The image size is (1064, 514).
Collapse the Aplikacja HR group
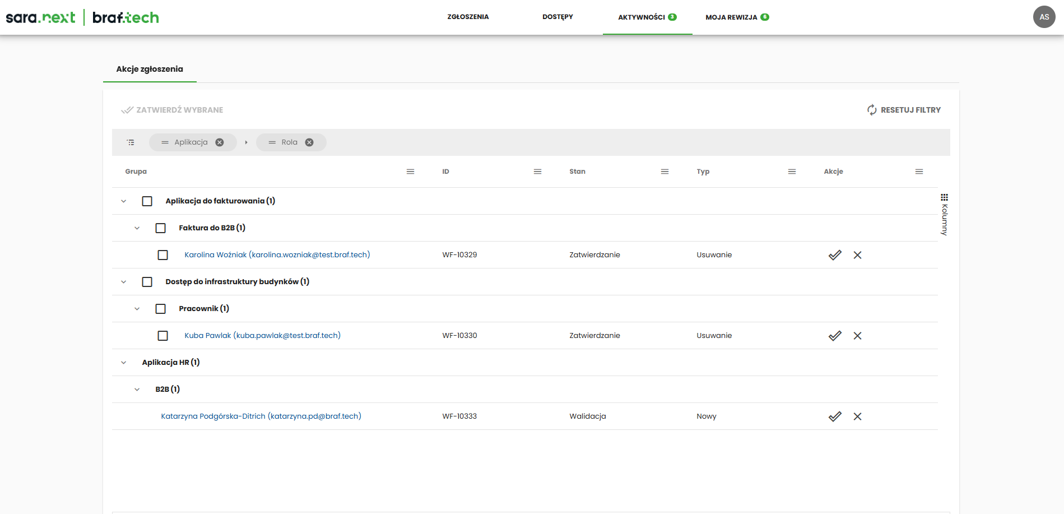pyautogui.click(x=124, y=363)
